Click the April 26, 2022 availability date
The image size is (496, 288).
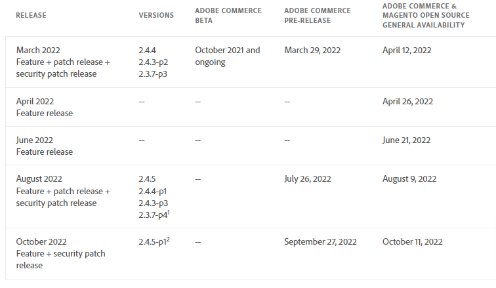(x=407, y=101)
